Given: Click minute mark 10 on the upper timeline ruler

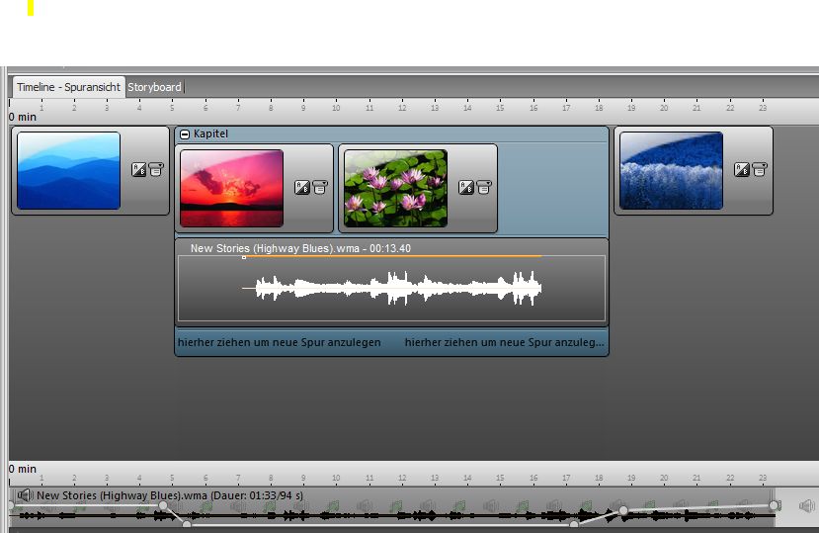Looking at the screenshot, I should [x=336, y=107].
